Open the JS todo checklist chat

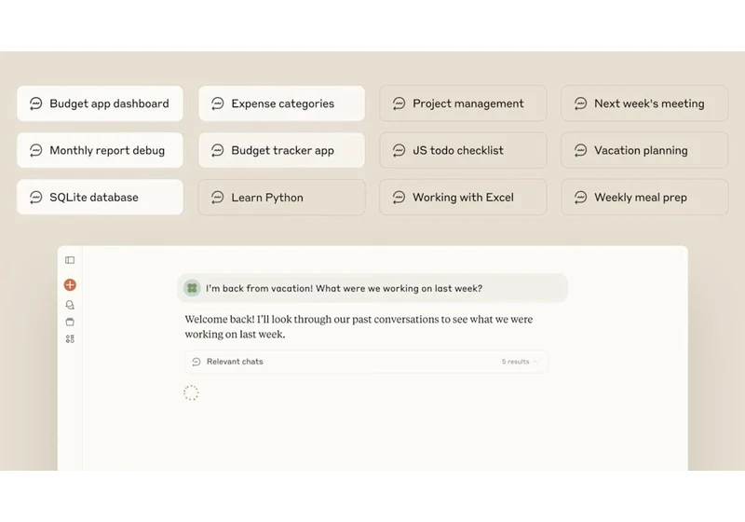click(x=463, y=150)
